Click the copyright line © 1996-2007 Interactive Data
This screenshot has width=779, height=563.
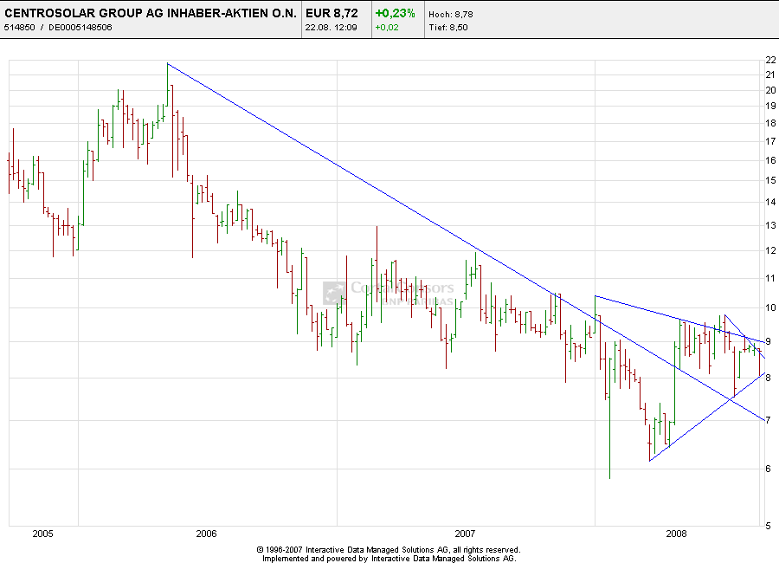coord(389,550)
